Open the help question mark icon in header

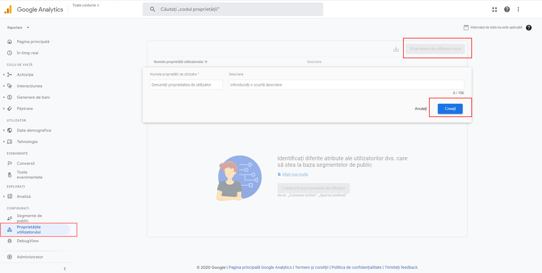point(507,9)
